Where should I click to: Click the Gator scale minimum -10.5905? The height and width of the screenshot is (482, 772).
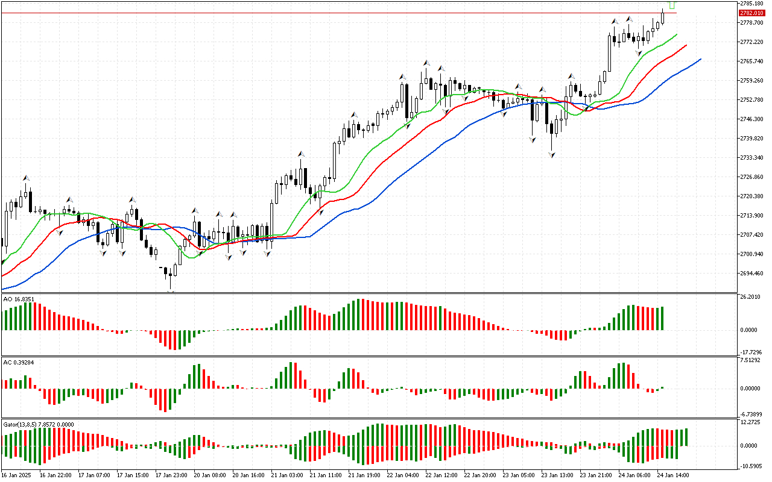pos(750,466)
